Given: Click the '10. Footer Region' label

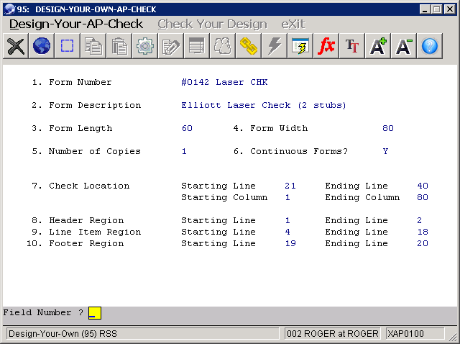Looking at the screenshot, I should tap(75, 243).
